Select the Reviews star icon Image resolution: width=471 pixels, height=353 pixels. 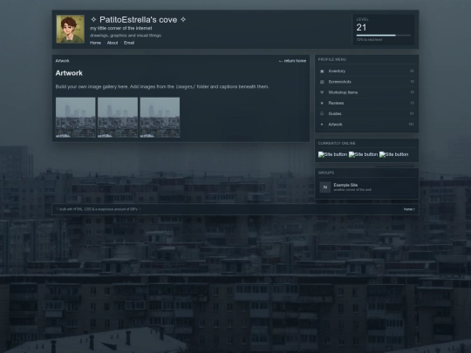(x=322, y=103)
